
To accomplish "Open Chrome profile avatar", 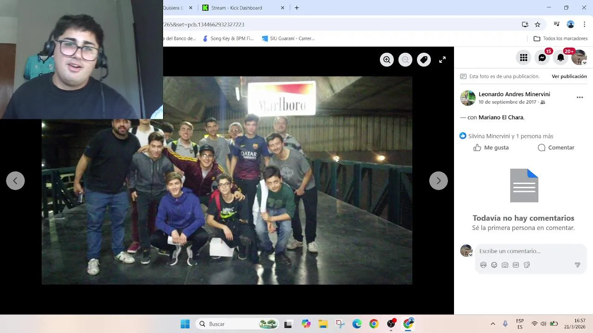I will pyautogui.click(x=571, y=25).
